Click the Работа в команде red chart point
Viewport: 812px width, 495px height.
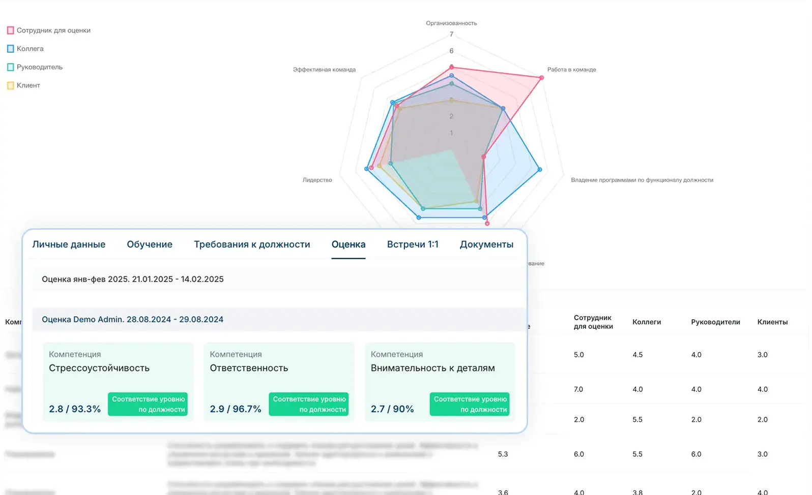pyautogui.click(x=541, y=78)
